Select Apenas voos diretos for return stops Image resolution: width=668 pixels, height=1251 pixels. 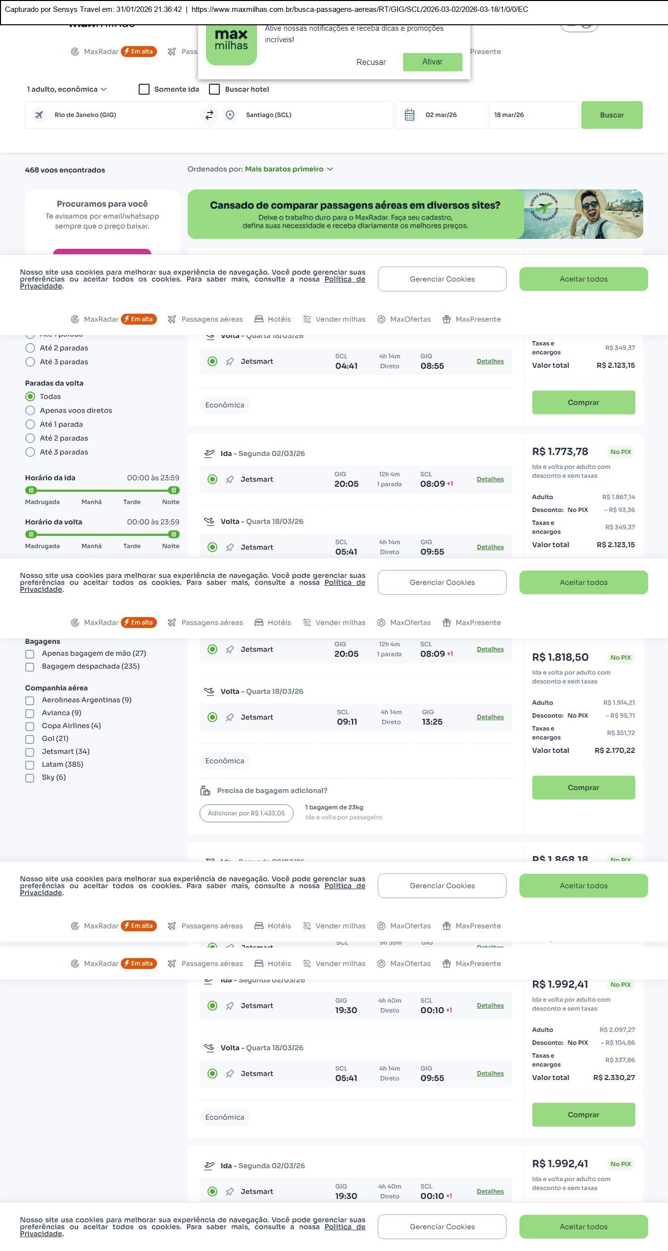[30, 410]
